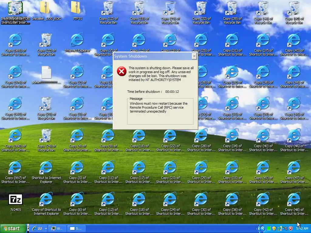Click the green square tray icon
311x233 pixels.
pyautogui.click(x=269, y=229)
